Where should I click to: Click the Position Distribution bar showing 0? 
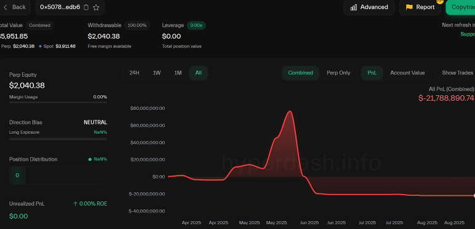tap(58, 175)
